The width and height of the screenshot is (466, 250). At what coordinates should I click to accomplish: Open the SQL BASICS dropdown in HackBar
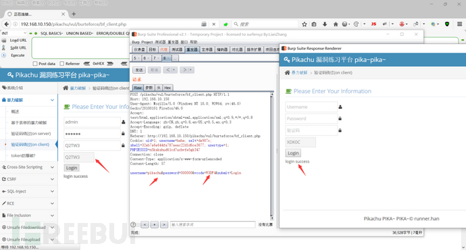click(x=52, y=33)
